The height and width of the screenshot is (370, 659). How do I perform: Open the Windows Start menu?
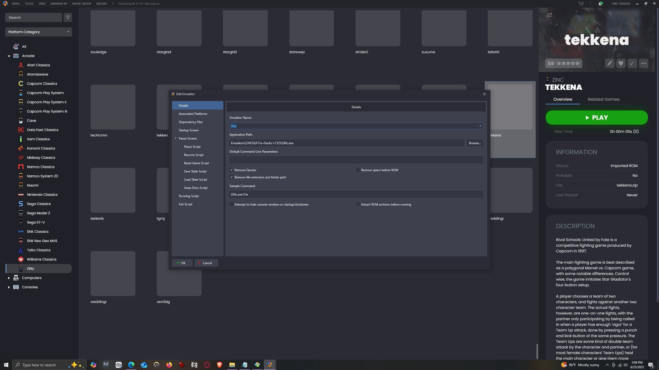coord(6,365)
